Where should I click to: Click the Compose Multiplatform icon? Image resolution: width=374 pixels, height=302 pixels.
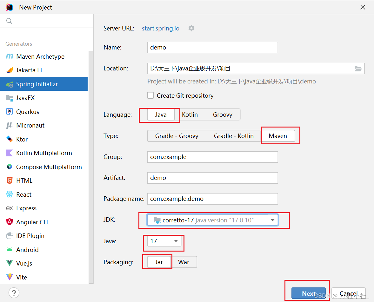point(10,167)
